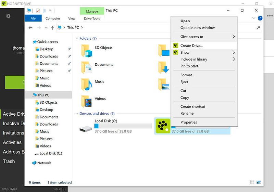Expand the Give access to submenu arrow
Viewport: 274px width, 192px height.
(234, 37)
